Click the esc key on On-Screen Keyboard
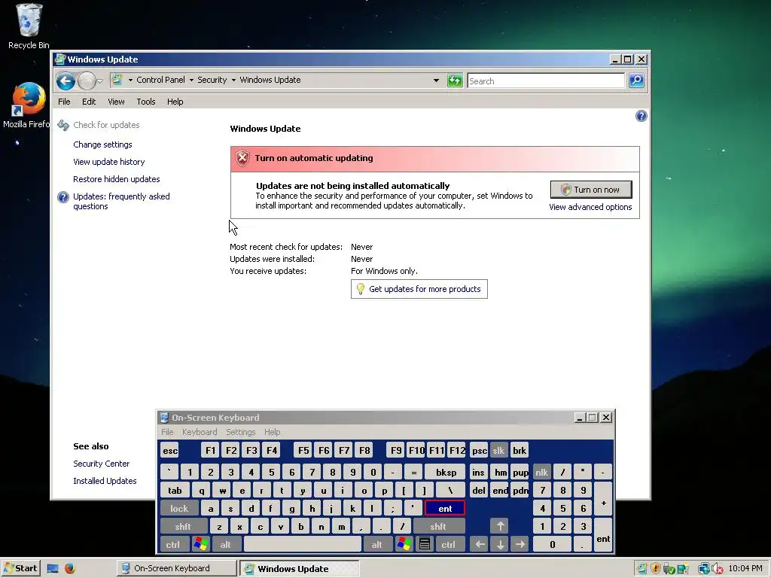Screen dimensions: 771x578 click(x=170, y=450)
